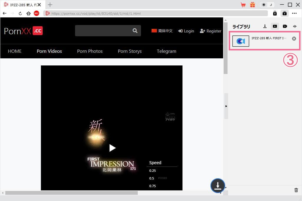Collapse the library side panel arrow
Screen dimensions: 302x201
tap(226, 106)
